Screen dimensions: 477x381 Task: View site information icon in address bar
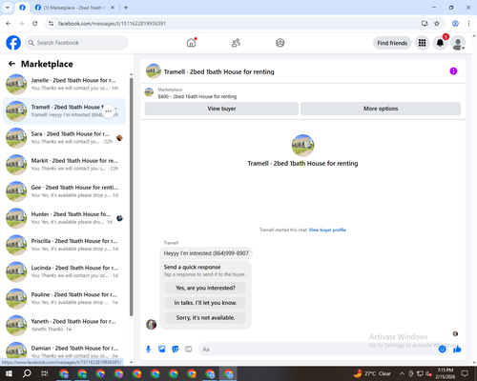(51, 24)
